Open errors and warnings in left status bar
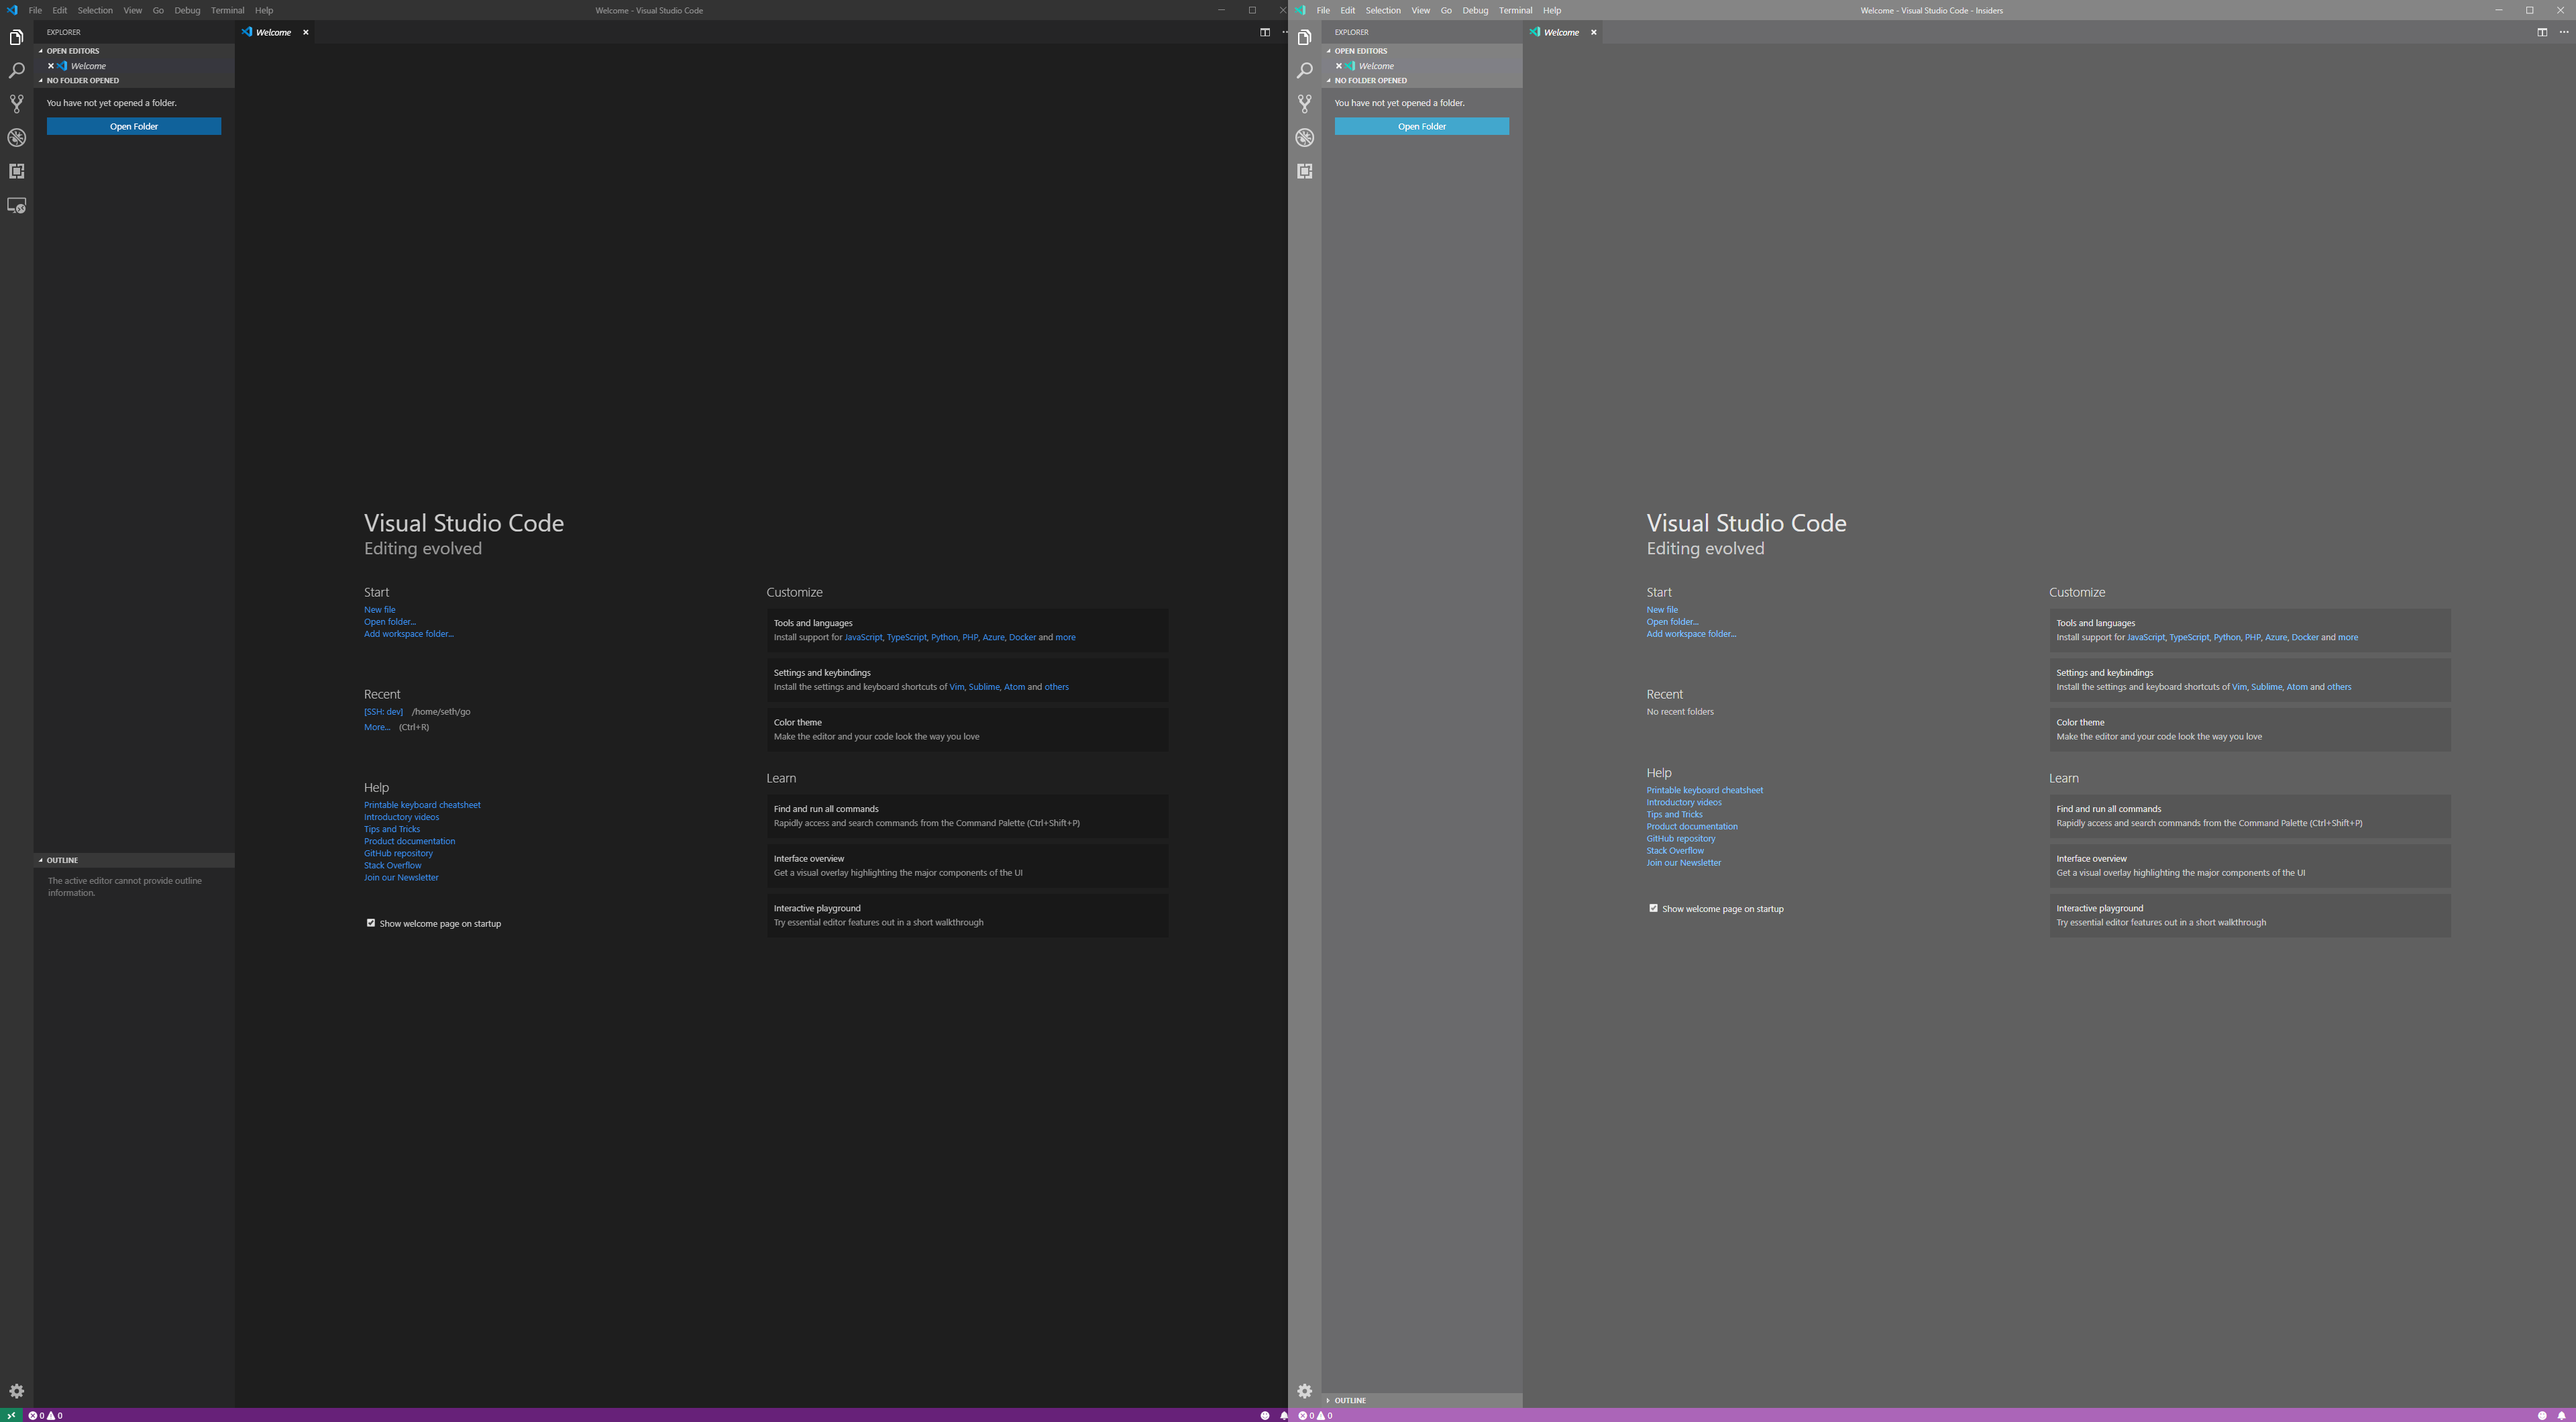 click(45, 1415)
